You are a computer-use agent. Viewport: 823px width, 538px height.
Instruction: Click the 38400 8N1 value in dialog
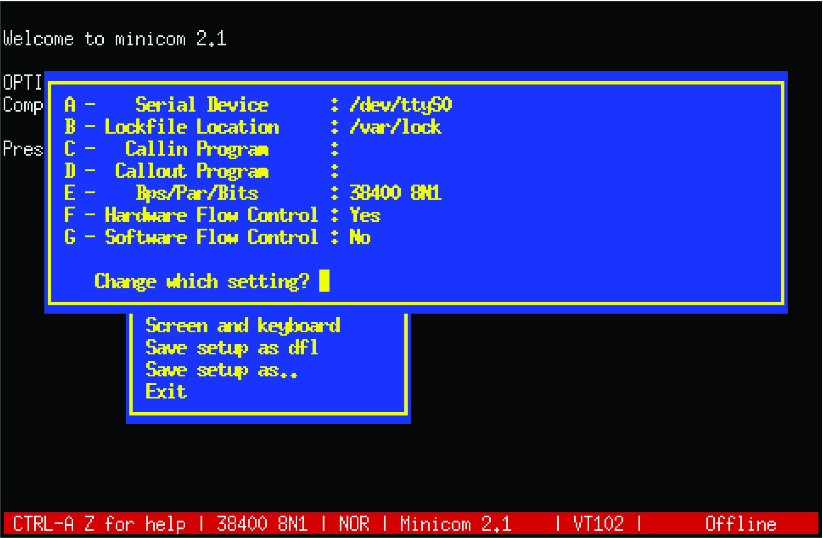[395, 193]
